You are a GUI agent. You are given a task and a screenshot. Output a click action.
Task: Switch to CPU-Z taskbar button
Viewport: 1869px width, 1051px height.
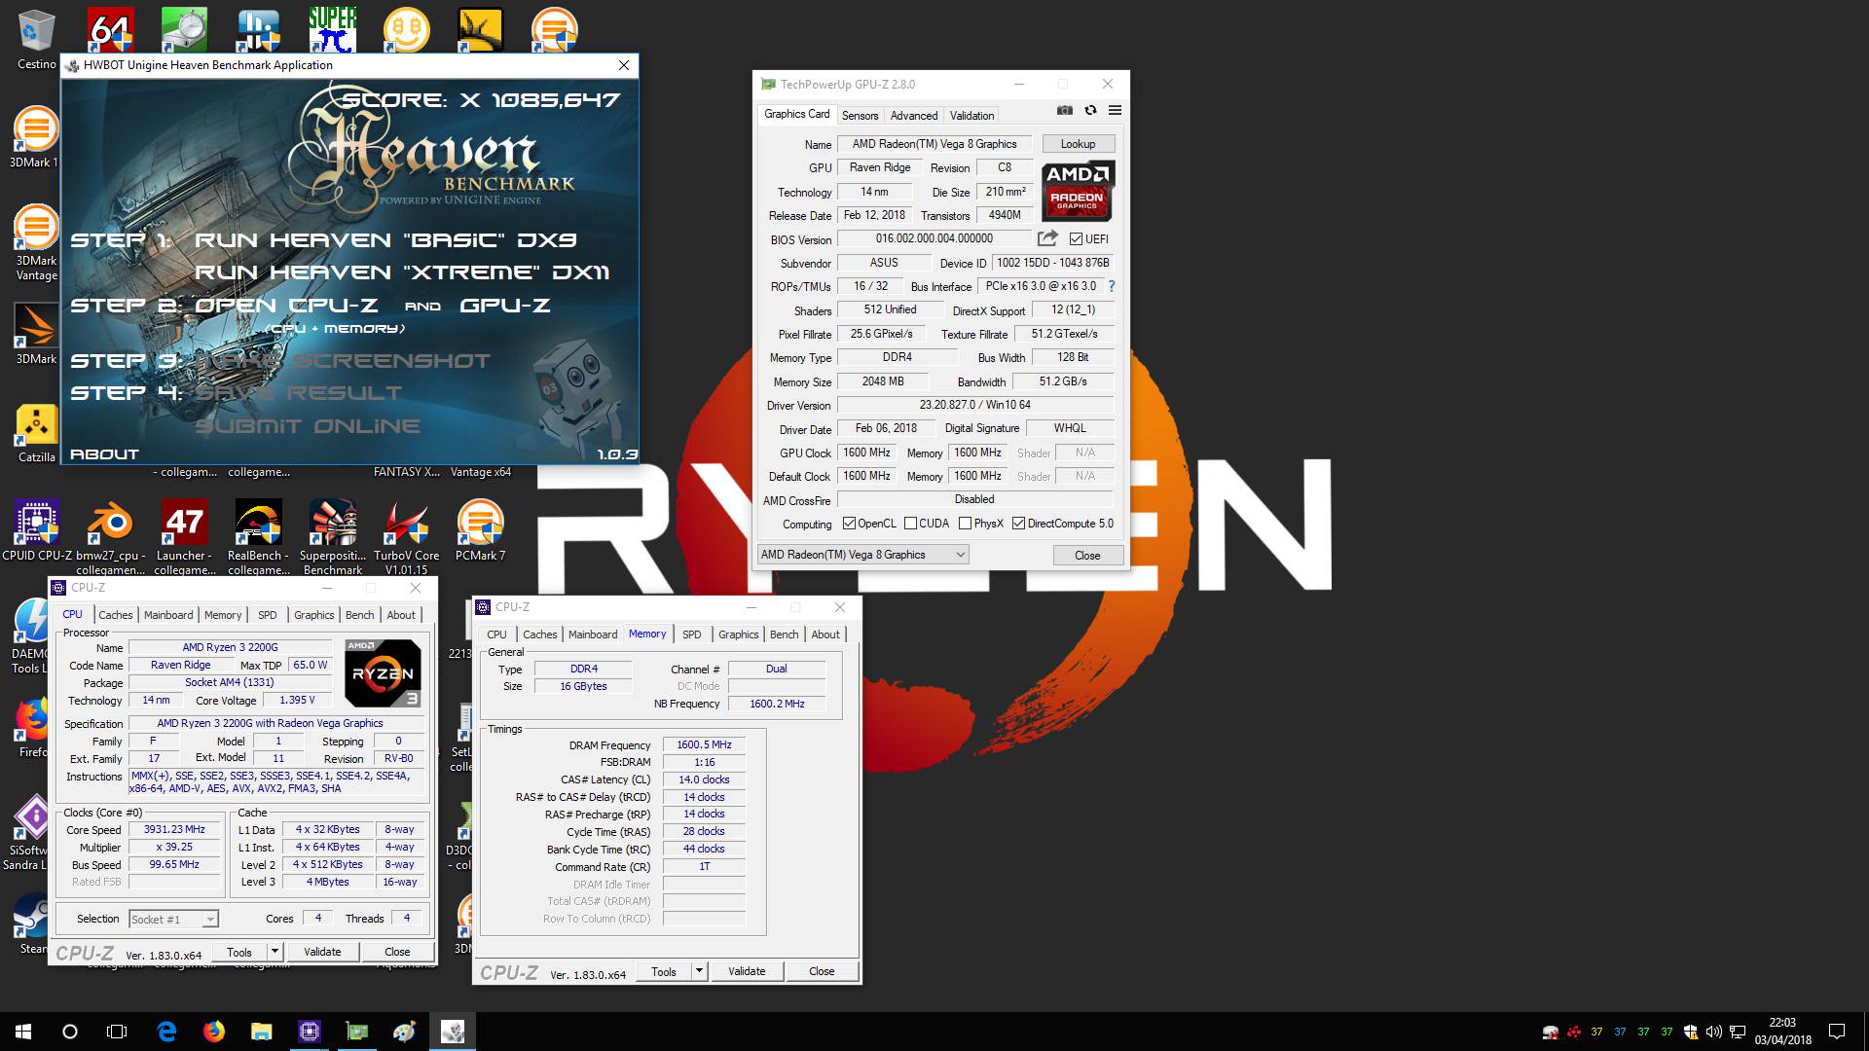pos(309,1032)
